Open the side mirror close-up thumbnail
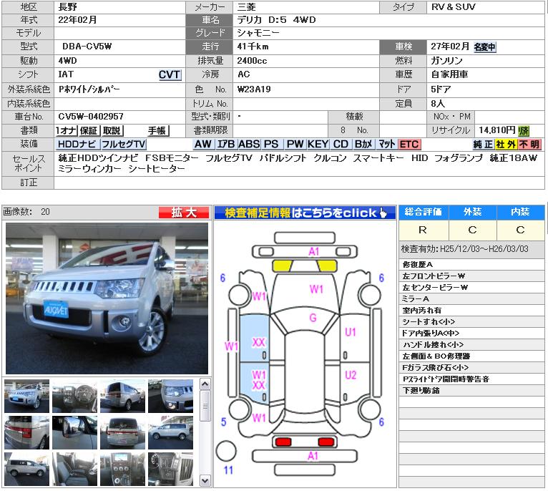Screen dimensions: 548x491 coord(74,432)
